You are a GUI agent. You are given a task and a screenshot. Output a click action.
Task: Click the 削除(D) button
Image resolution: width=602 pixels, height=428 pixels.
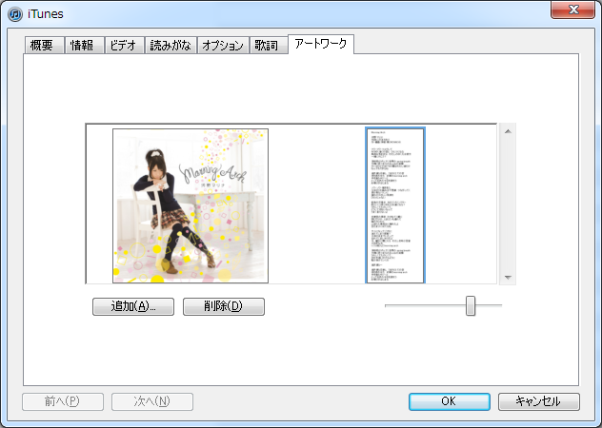[224, 306]
